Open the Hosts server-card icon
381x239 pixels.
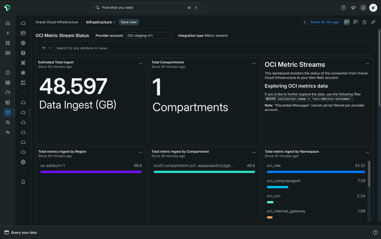coord(23,33)
